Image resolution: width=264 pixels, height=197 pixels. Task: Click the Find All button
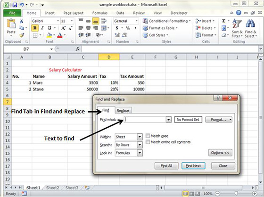pos(166,166)
